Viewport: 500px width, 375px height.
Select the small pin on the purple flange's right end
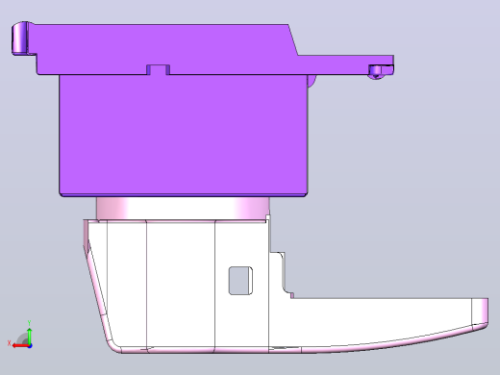[377, 72]
